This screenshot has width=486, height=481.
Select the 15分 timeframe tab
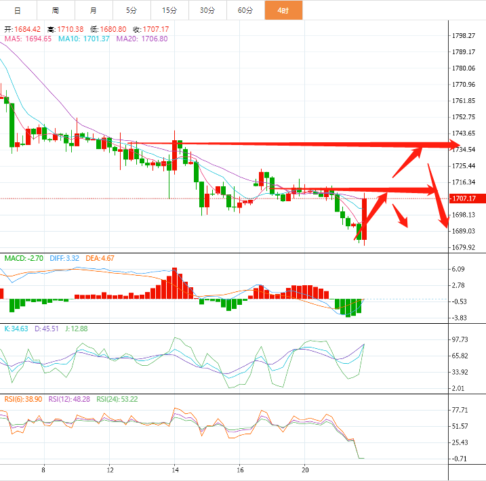tap(169, 10)
